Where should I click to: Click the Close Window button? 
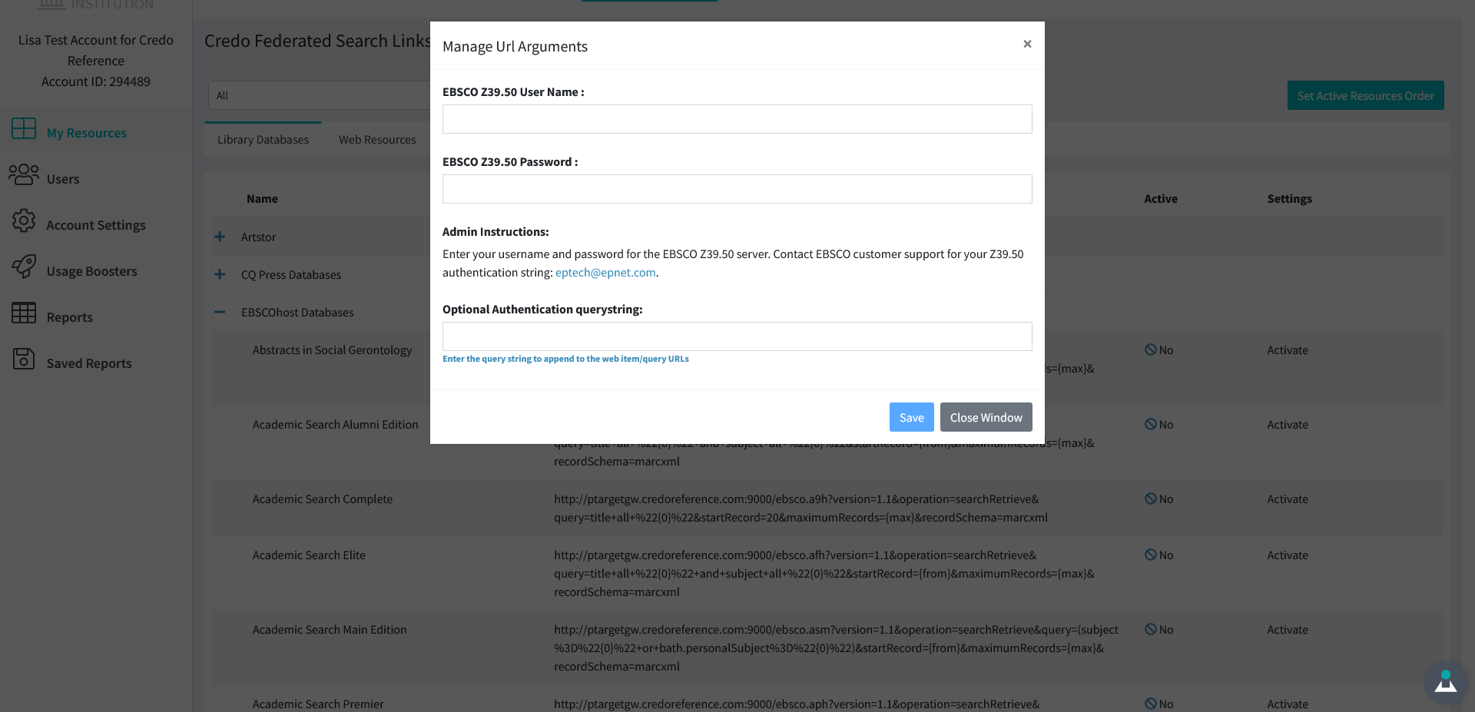click(x=986, y=417)
